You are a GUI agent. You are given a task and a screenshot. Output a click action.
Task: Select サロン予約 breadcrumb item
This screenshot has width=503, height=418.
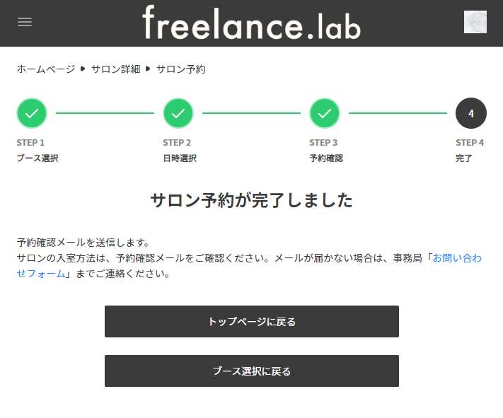click(181, 69)
